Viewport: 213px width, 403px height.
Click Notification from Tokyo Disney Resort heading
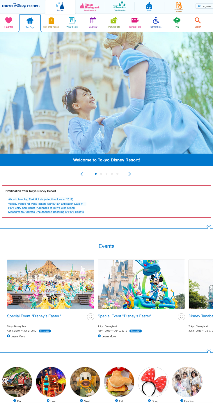point(31,191)
